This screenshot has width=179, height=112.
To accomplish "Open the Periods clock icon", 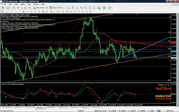I will tap(104, 8).
